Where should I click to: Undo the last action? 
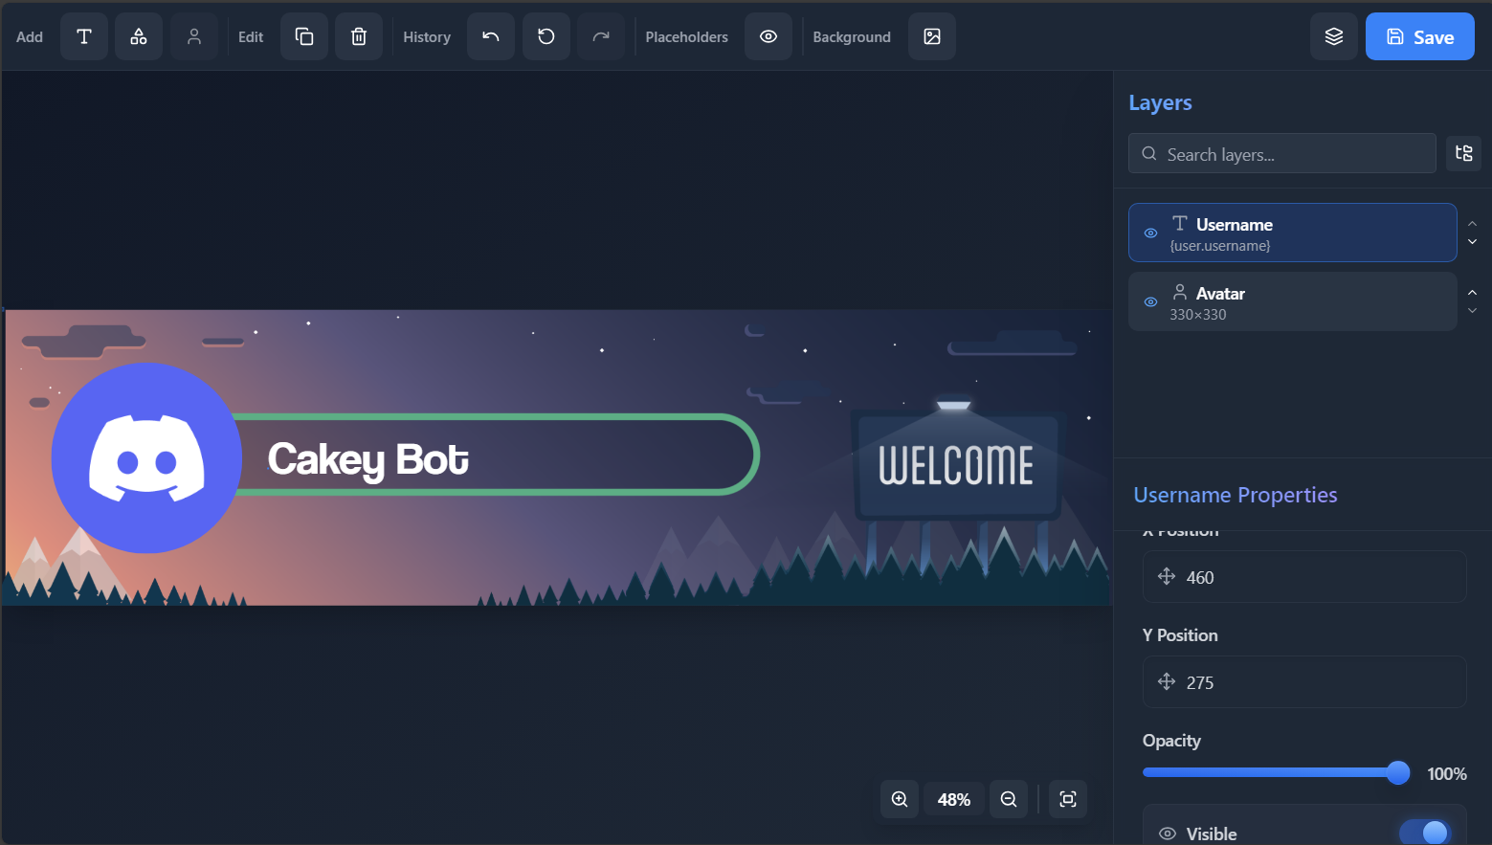click(x=491, y=36)
